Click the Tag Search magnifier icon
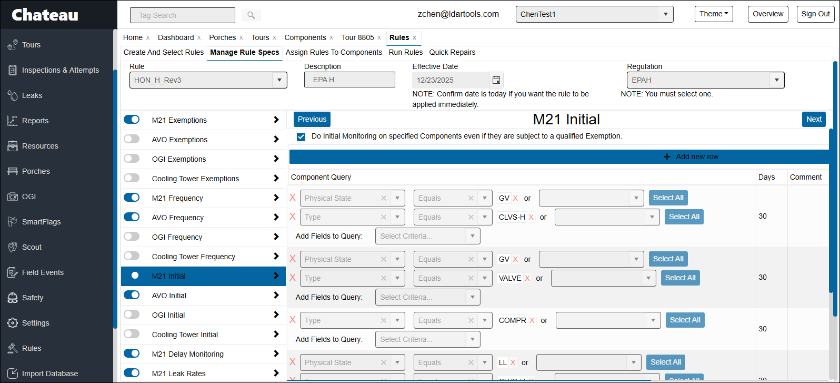840x383 pixels. (251, 15)
